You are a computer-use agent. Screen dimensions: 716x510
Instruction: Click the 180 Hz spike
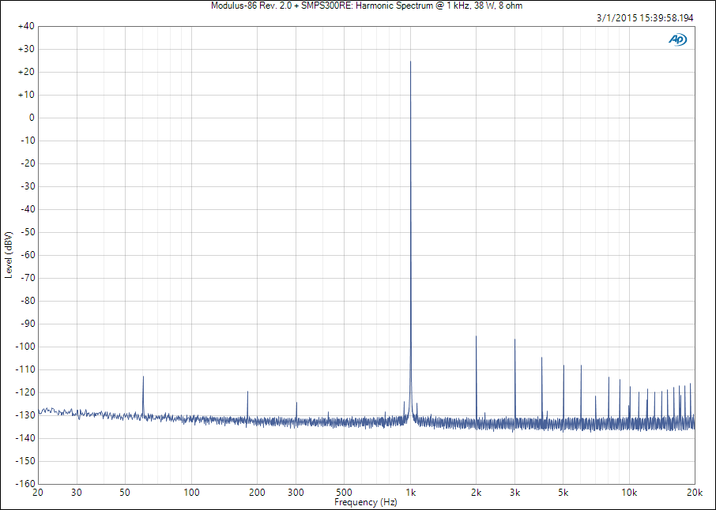(247, 392)
